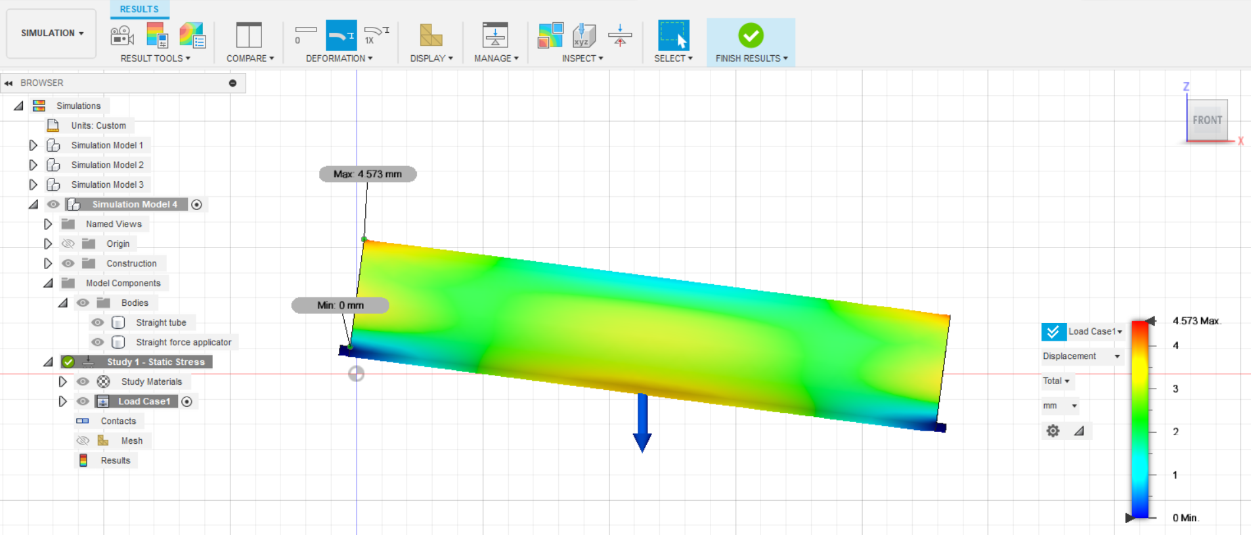
Task: Click the legend minimum slider marker
Action: pos(1130,518)
